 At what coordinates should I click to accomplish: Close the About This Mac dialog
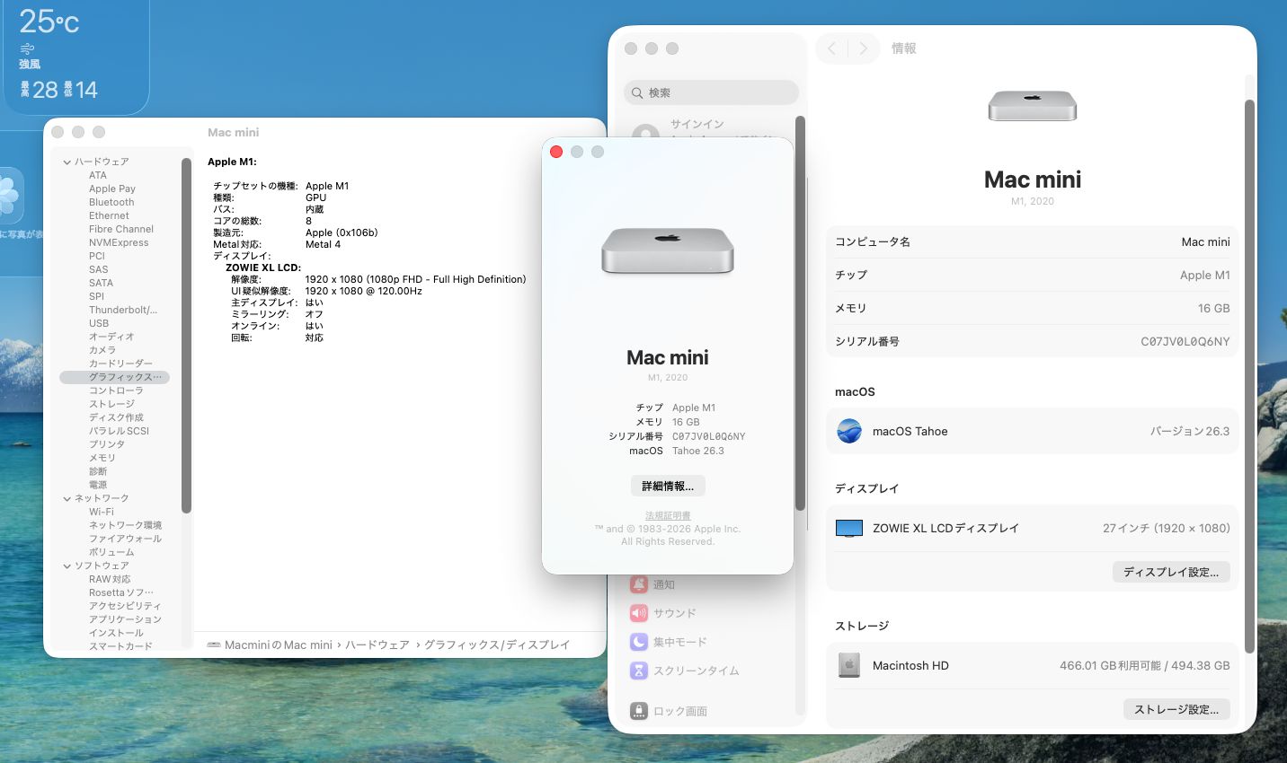tap(556, 152)
